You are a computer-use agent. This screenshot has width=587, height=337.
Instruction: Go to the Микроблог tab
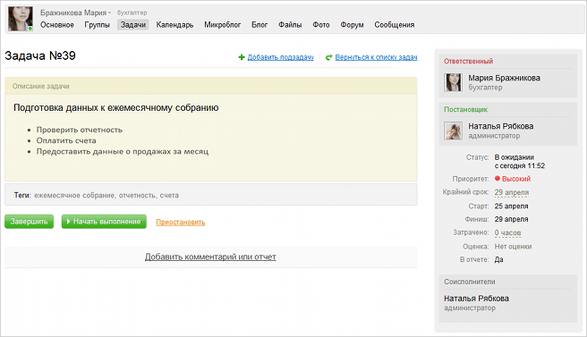pyautogui.click(x=223, y=25)
